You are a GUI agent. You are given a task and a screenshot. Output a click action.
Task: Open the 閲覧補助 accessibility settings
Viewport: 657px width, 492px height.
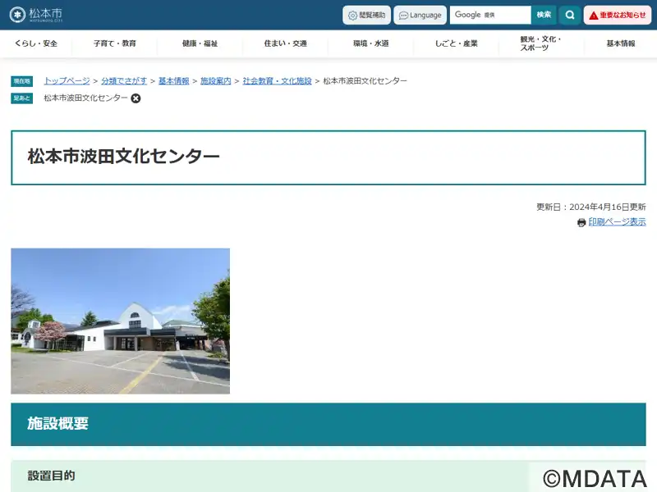click(x=366, y=15)
